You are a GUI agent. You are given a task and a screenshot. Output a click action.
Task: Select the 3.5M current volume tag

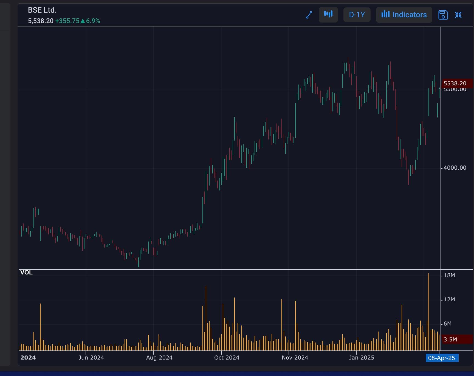click(x=457, y=339)
